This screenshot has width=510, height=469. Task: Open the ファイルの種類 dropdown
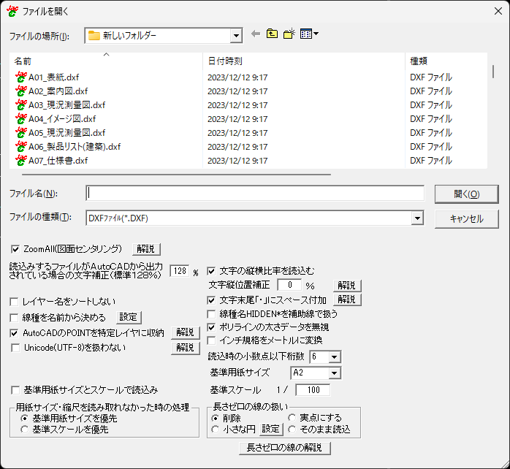point(417,218)
